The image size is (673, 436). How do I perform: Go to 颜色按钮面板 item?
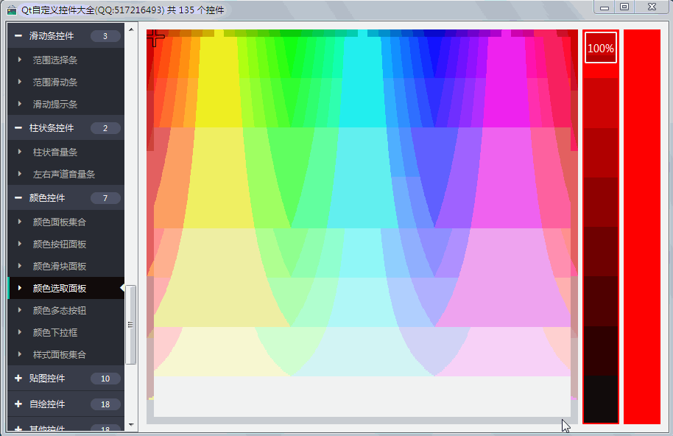coord(60,244)
